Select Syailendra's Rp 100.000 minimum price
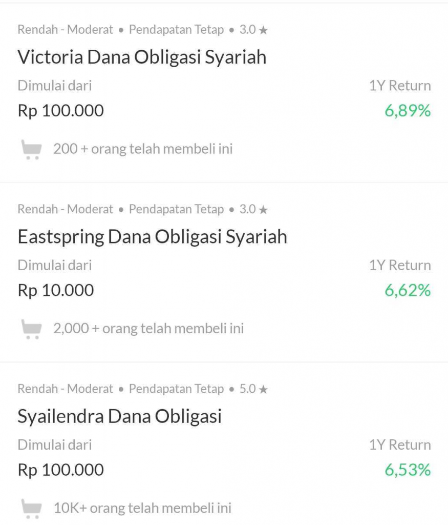Image resolution: width=448 pixels, height=525 pixels. coord(60,470)
